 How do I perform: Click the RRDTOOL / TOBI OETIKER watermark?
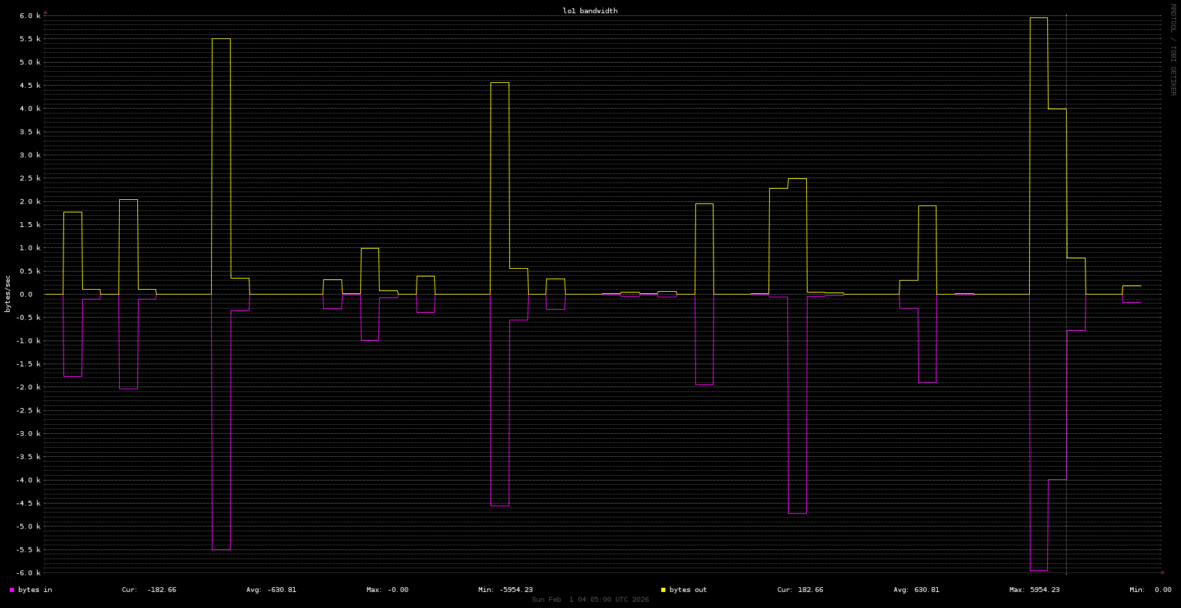(1173, 49)
